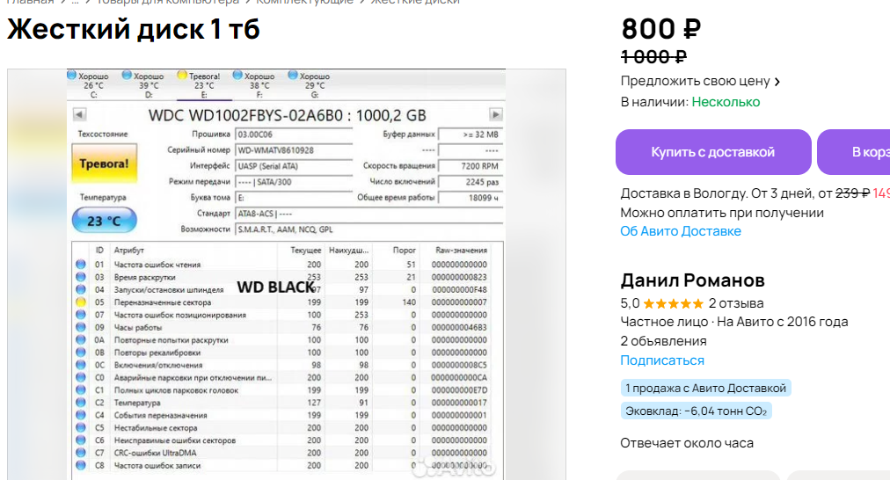
Task: Click status icon for Часы работы row
Action: pyautogui.click(x=81, y=327)
